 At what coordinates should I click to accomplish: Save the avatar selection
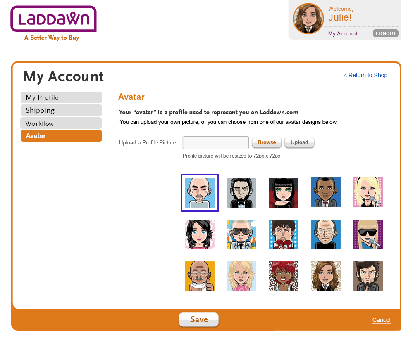point(199,319)
